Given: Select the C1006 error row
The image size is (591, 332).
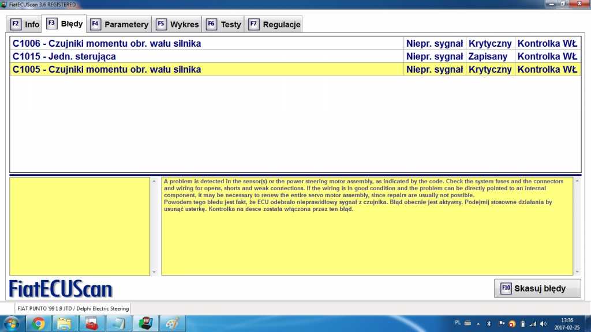Looking at the screenshot, I should 208,43.
